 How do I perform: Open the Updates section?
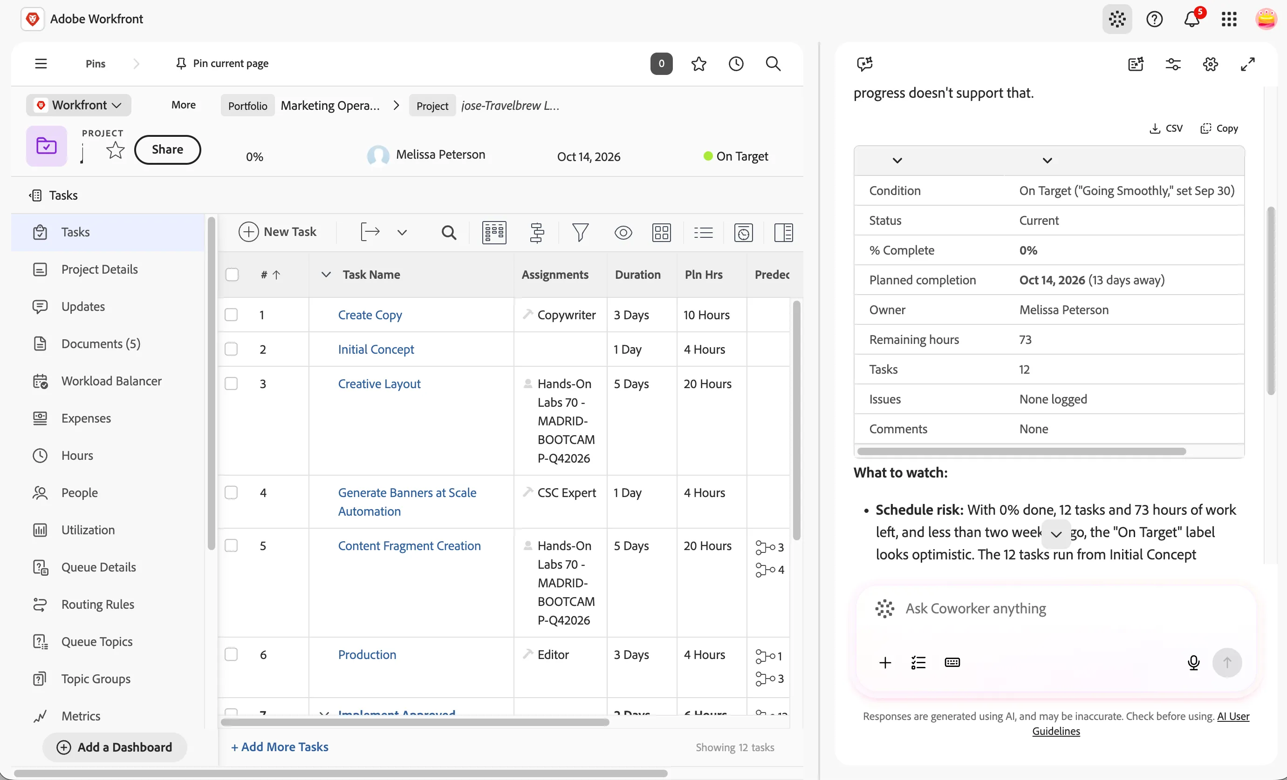(83, 306)
